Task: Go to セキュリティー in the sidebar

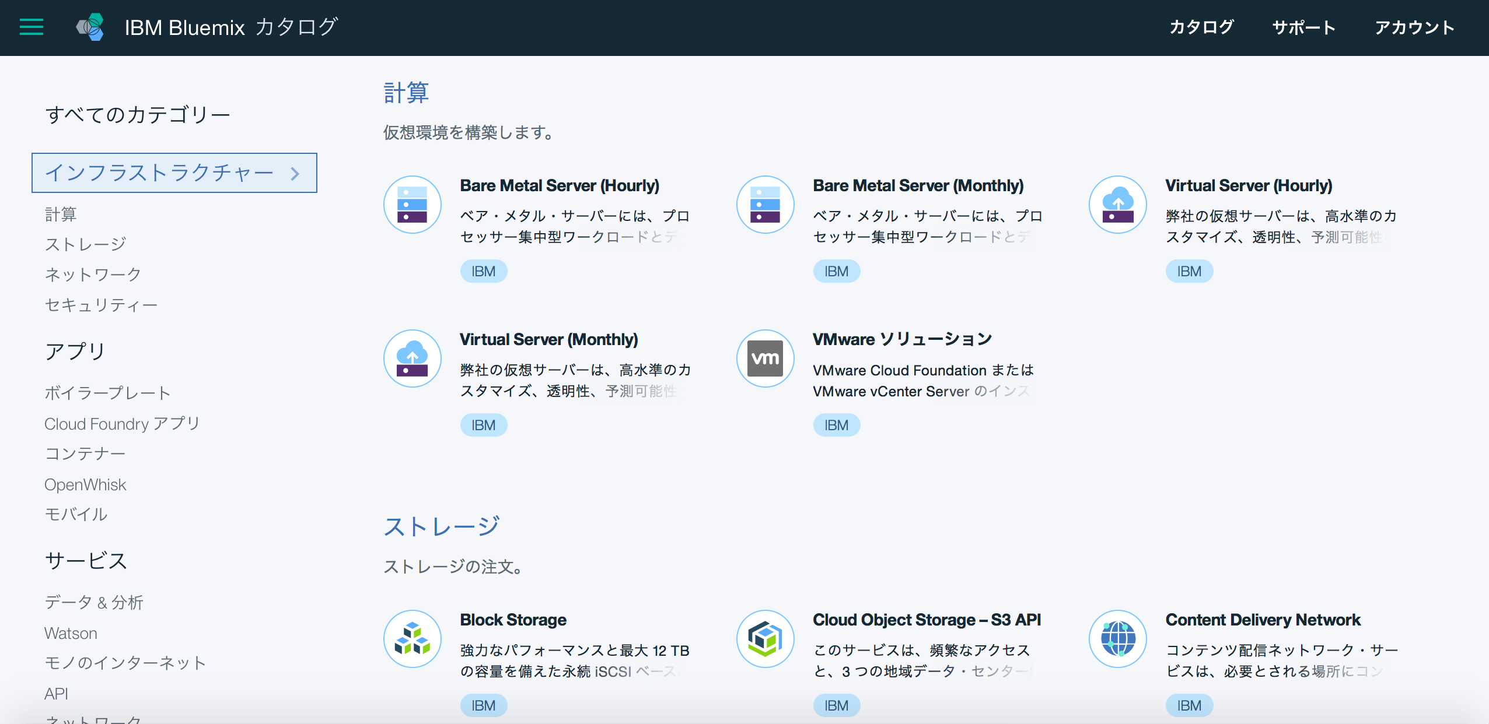Action: click(x=102, y=305)
